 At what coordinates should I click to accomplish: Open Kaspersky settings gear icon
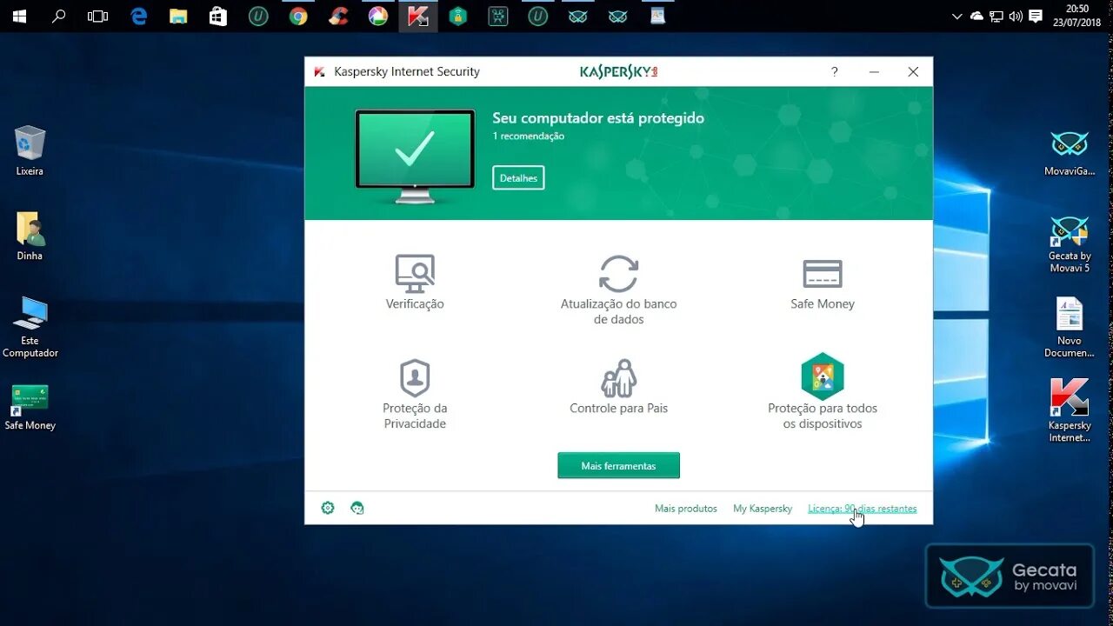pos(328,508)
